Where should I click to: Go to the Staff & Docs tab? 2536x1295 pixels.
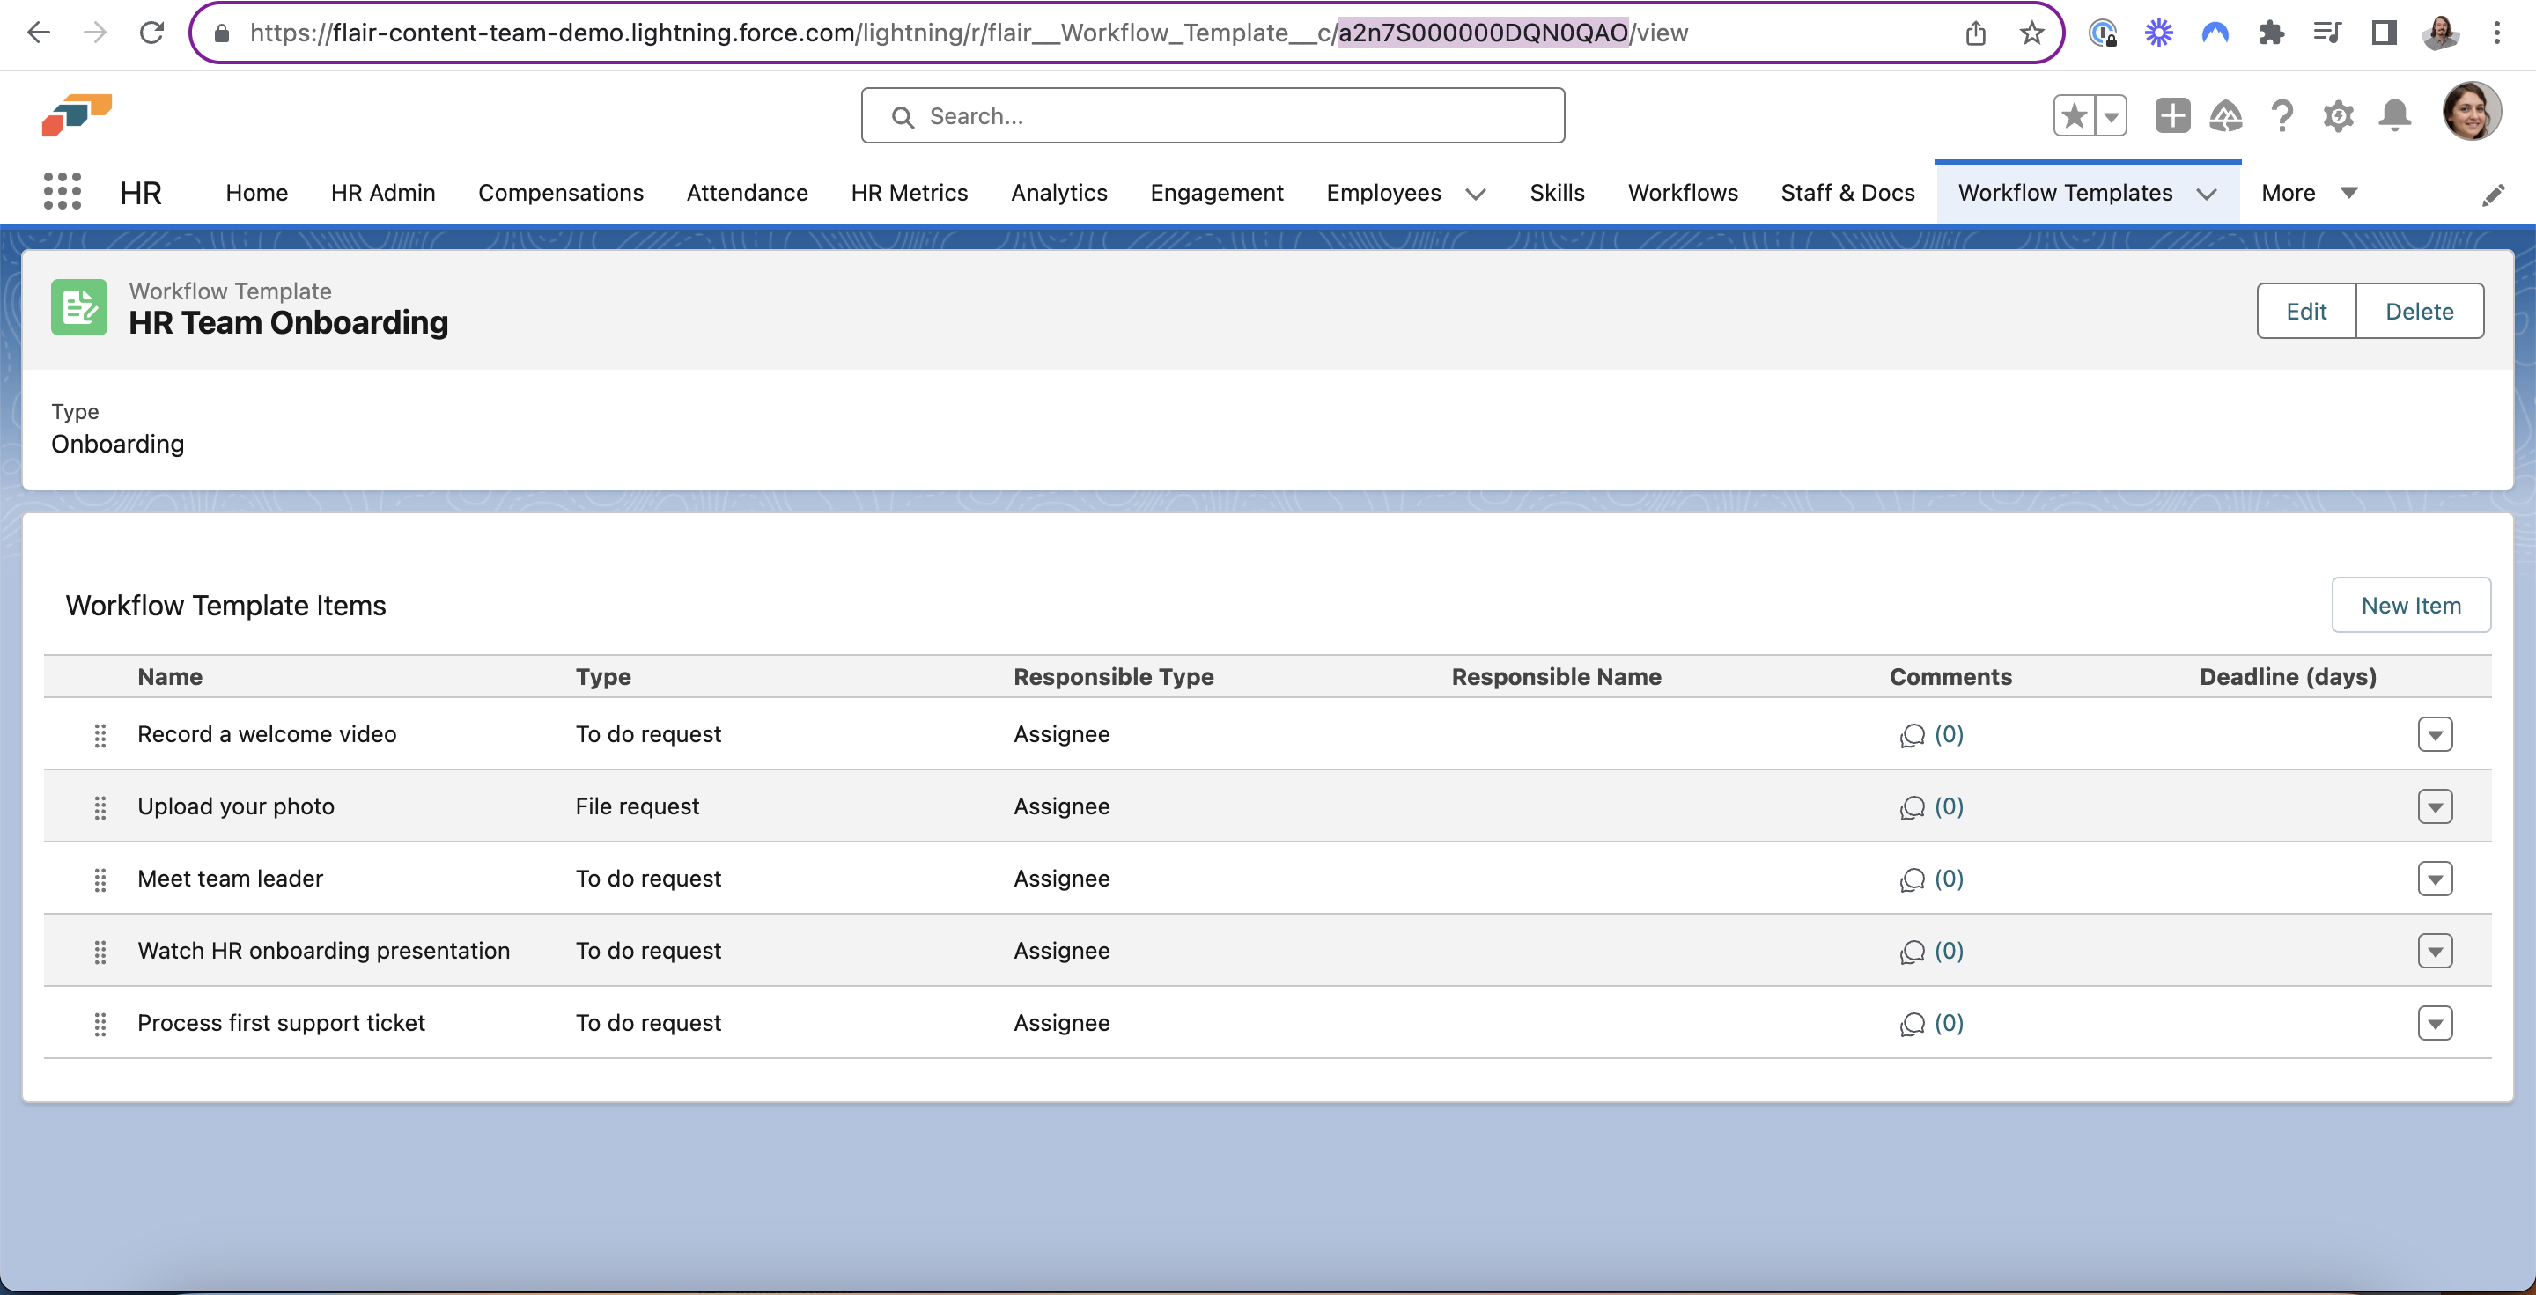[1847, 193]
